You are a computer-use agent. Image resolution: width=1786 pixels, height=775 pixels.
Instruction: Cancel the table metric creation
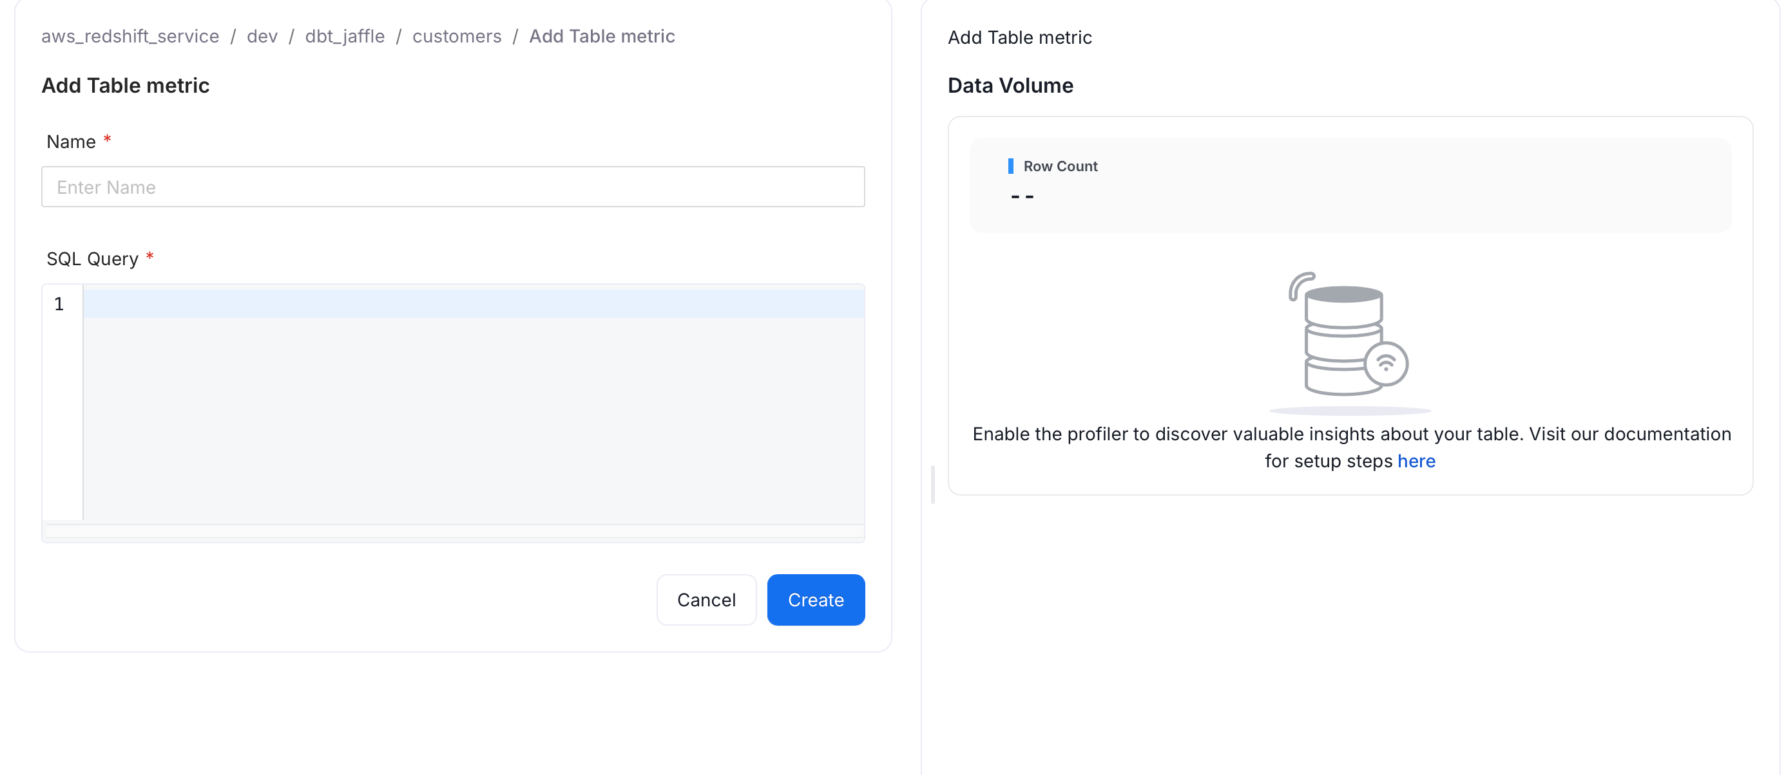(x=706, y=599)
